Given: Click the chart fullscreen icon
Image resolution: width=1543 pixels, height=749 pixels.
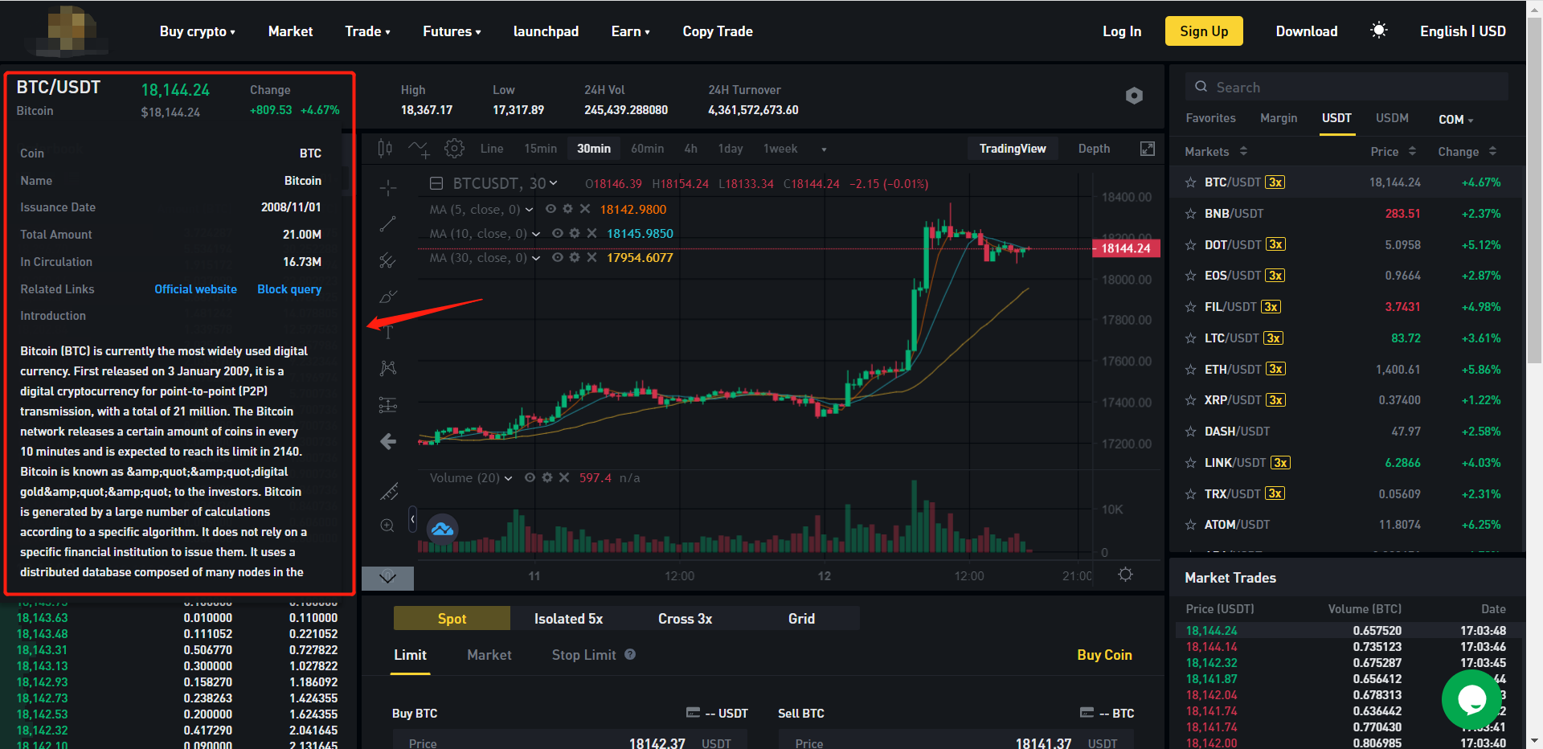Looking at the screenshot, I should [x=1148, y=149].
